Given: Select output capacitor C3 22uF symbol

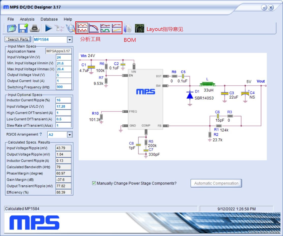Looking at the screenshot, I should (225, 94).
